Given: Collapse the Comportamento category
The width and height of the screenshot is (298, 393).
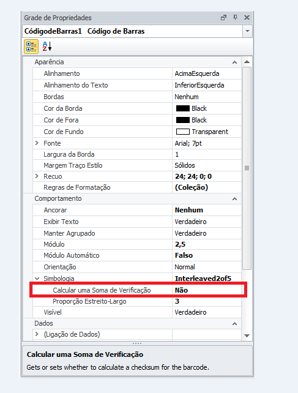Looking at the screenshot, I should click(x=234, y=199).
